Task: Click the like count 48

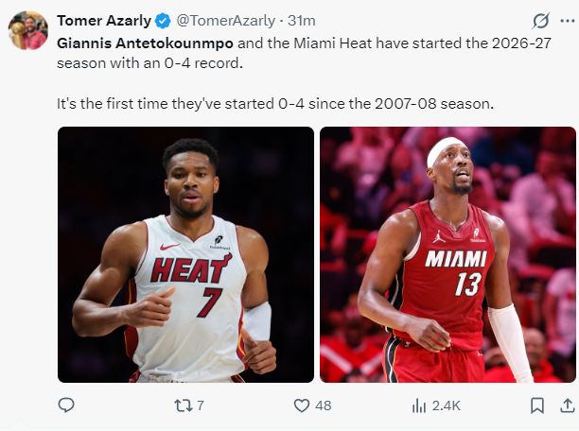Action: click(x=324, y=405)
